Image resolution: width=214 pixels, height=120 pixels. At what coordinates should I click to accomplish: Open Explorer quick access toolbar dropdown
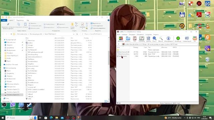click(11, 17)
